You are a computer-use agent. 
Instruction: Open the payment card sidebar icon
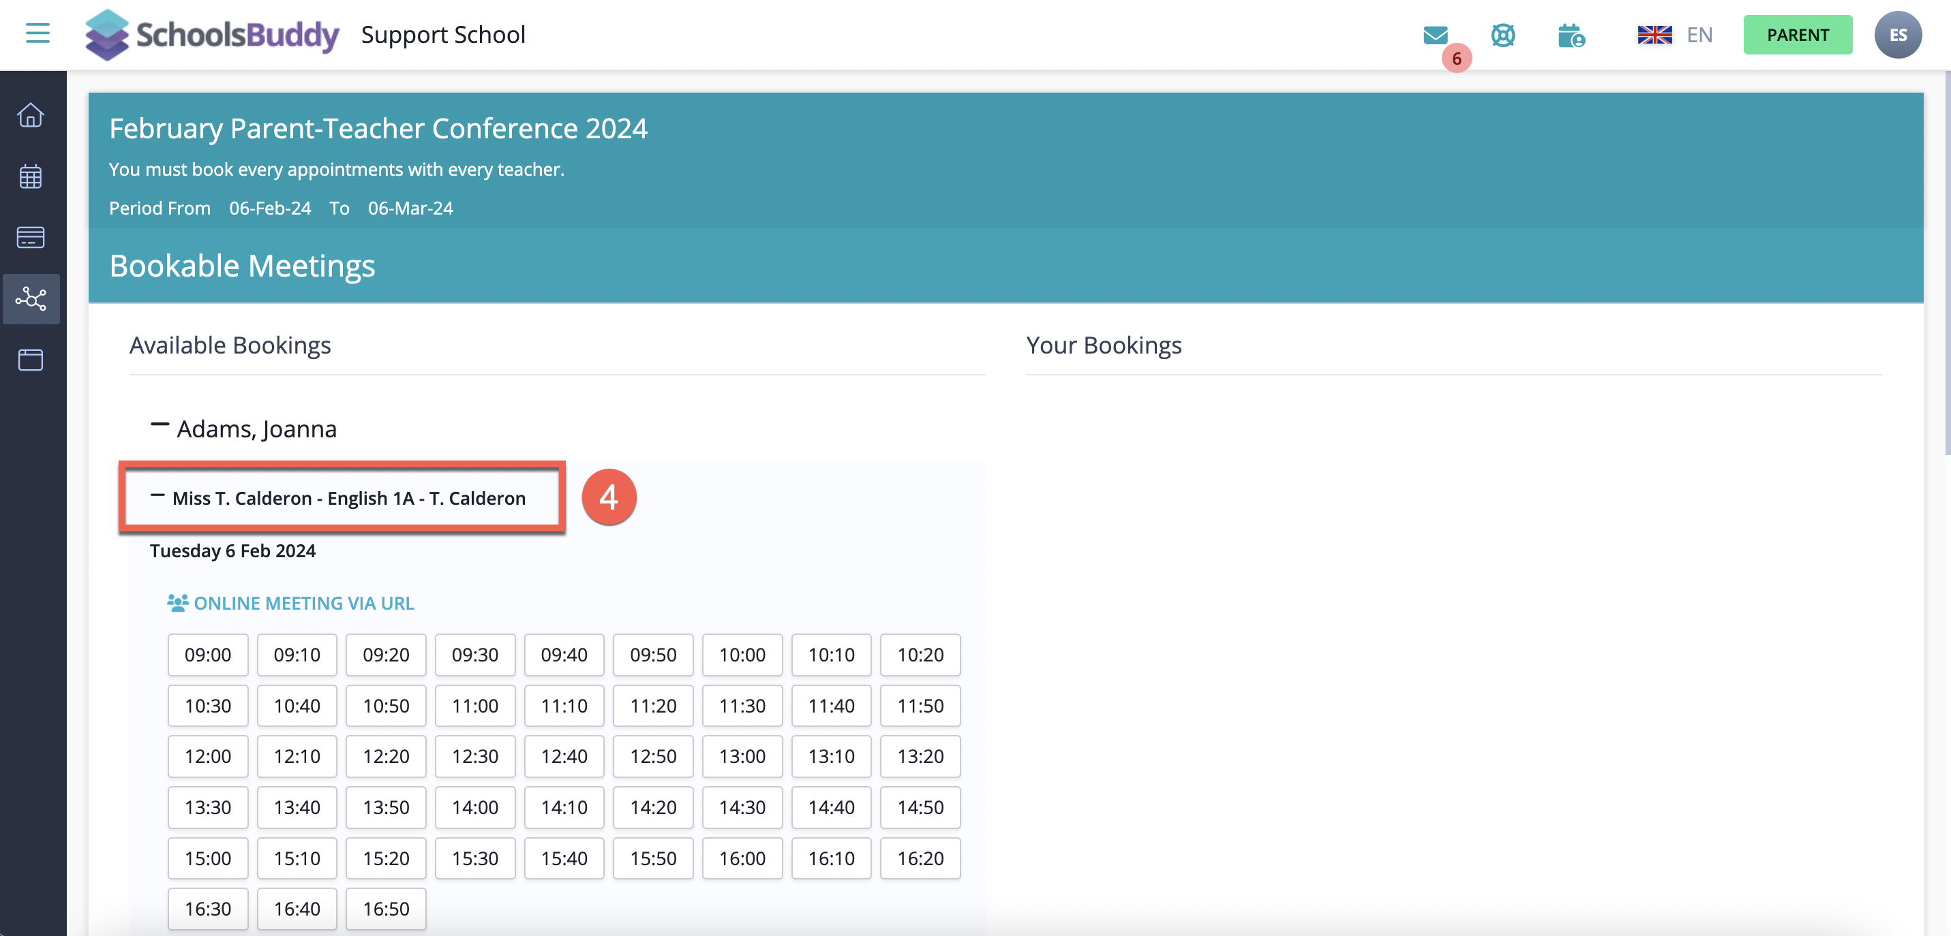pyautogui.click(x=31, y=238)
